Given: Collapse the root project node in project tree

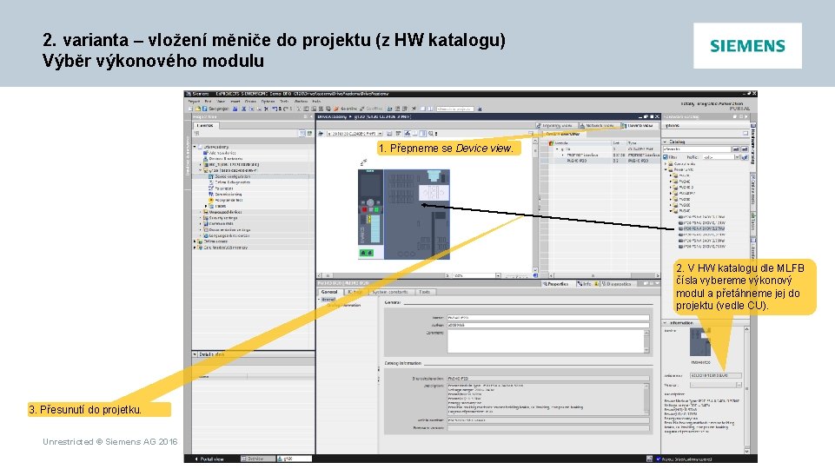Looking at the screenshot, I should (x=195, y=147).
